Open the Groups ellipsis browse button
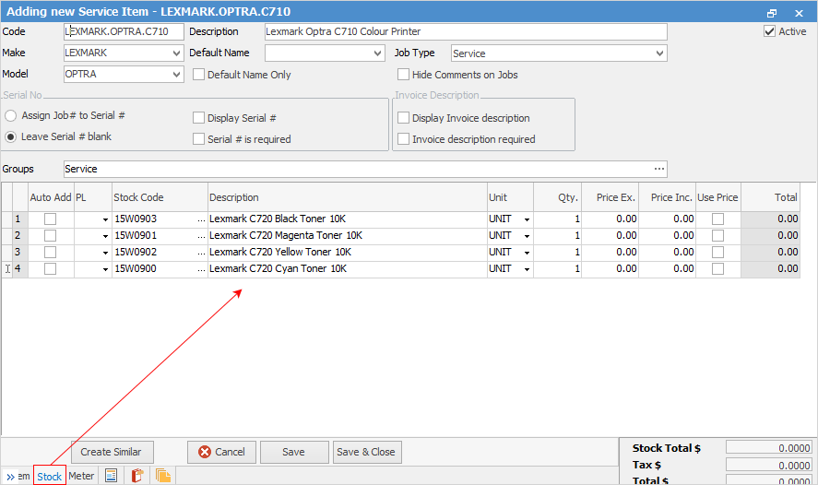Image resolution: width=818 pixels, height=485 pixels. point(659,169)
